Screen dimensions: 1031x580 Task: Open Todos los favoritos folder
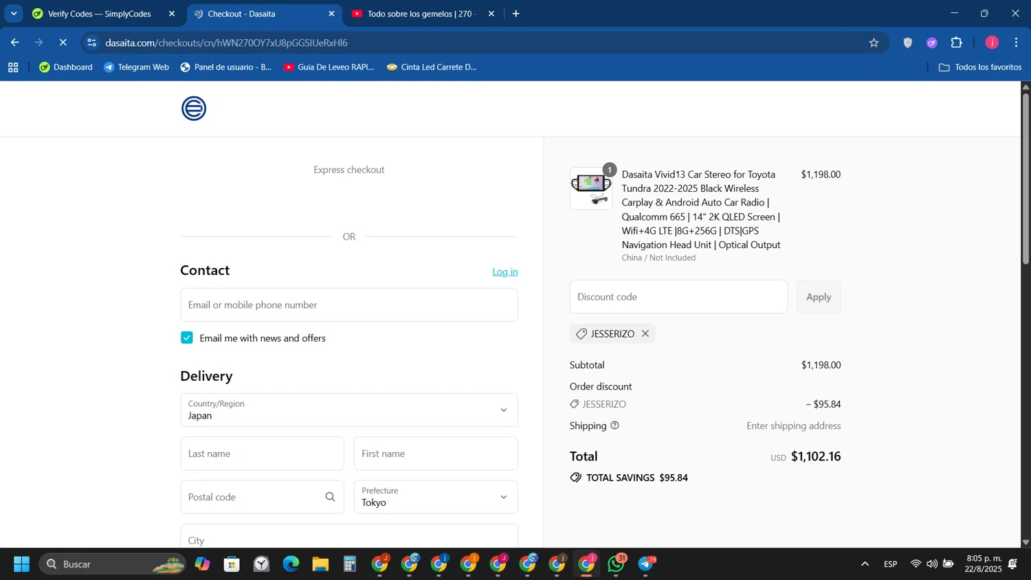tap(980, 67)
